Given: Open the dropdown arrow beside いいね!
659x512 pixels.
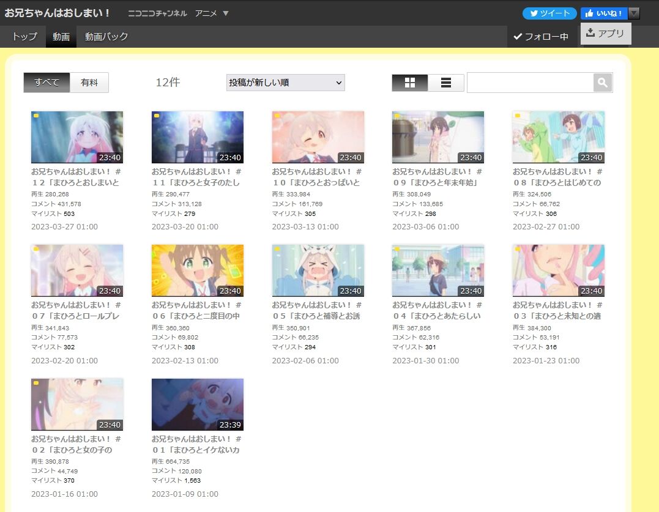Looking at the screenshot, I should [634, 13].
